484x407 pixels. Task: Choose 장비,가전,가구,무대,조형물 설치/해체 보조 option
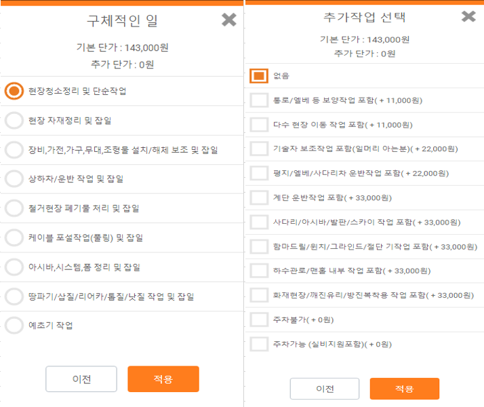(x=14, y=150)
